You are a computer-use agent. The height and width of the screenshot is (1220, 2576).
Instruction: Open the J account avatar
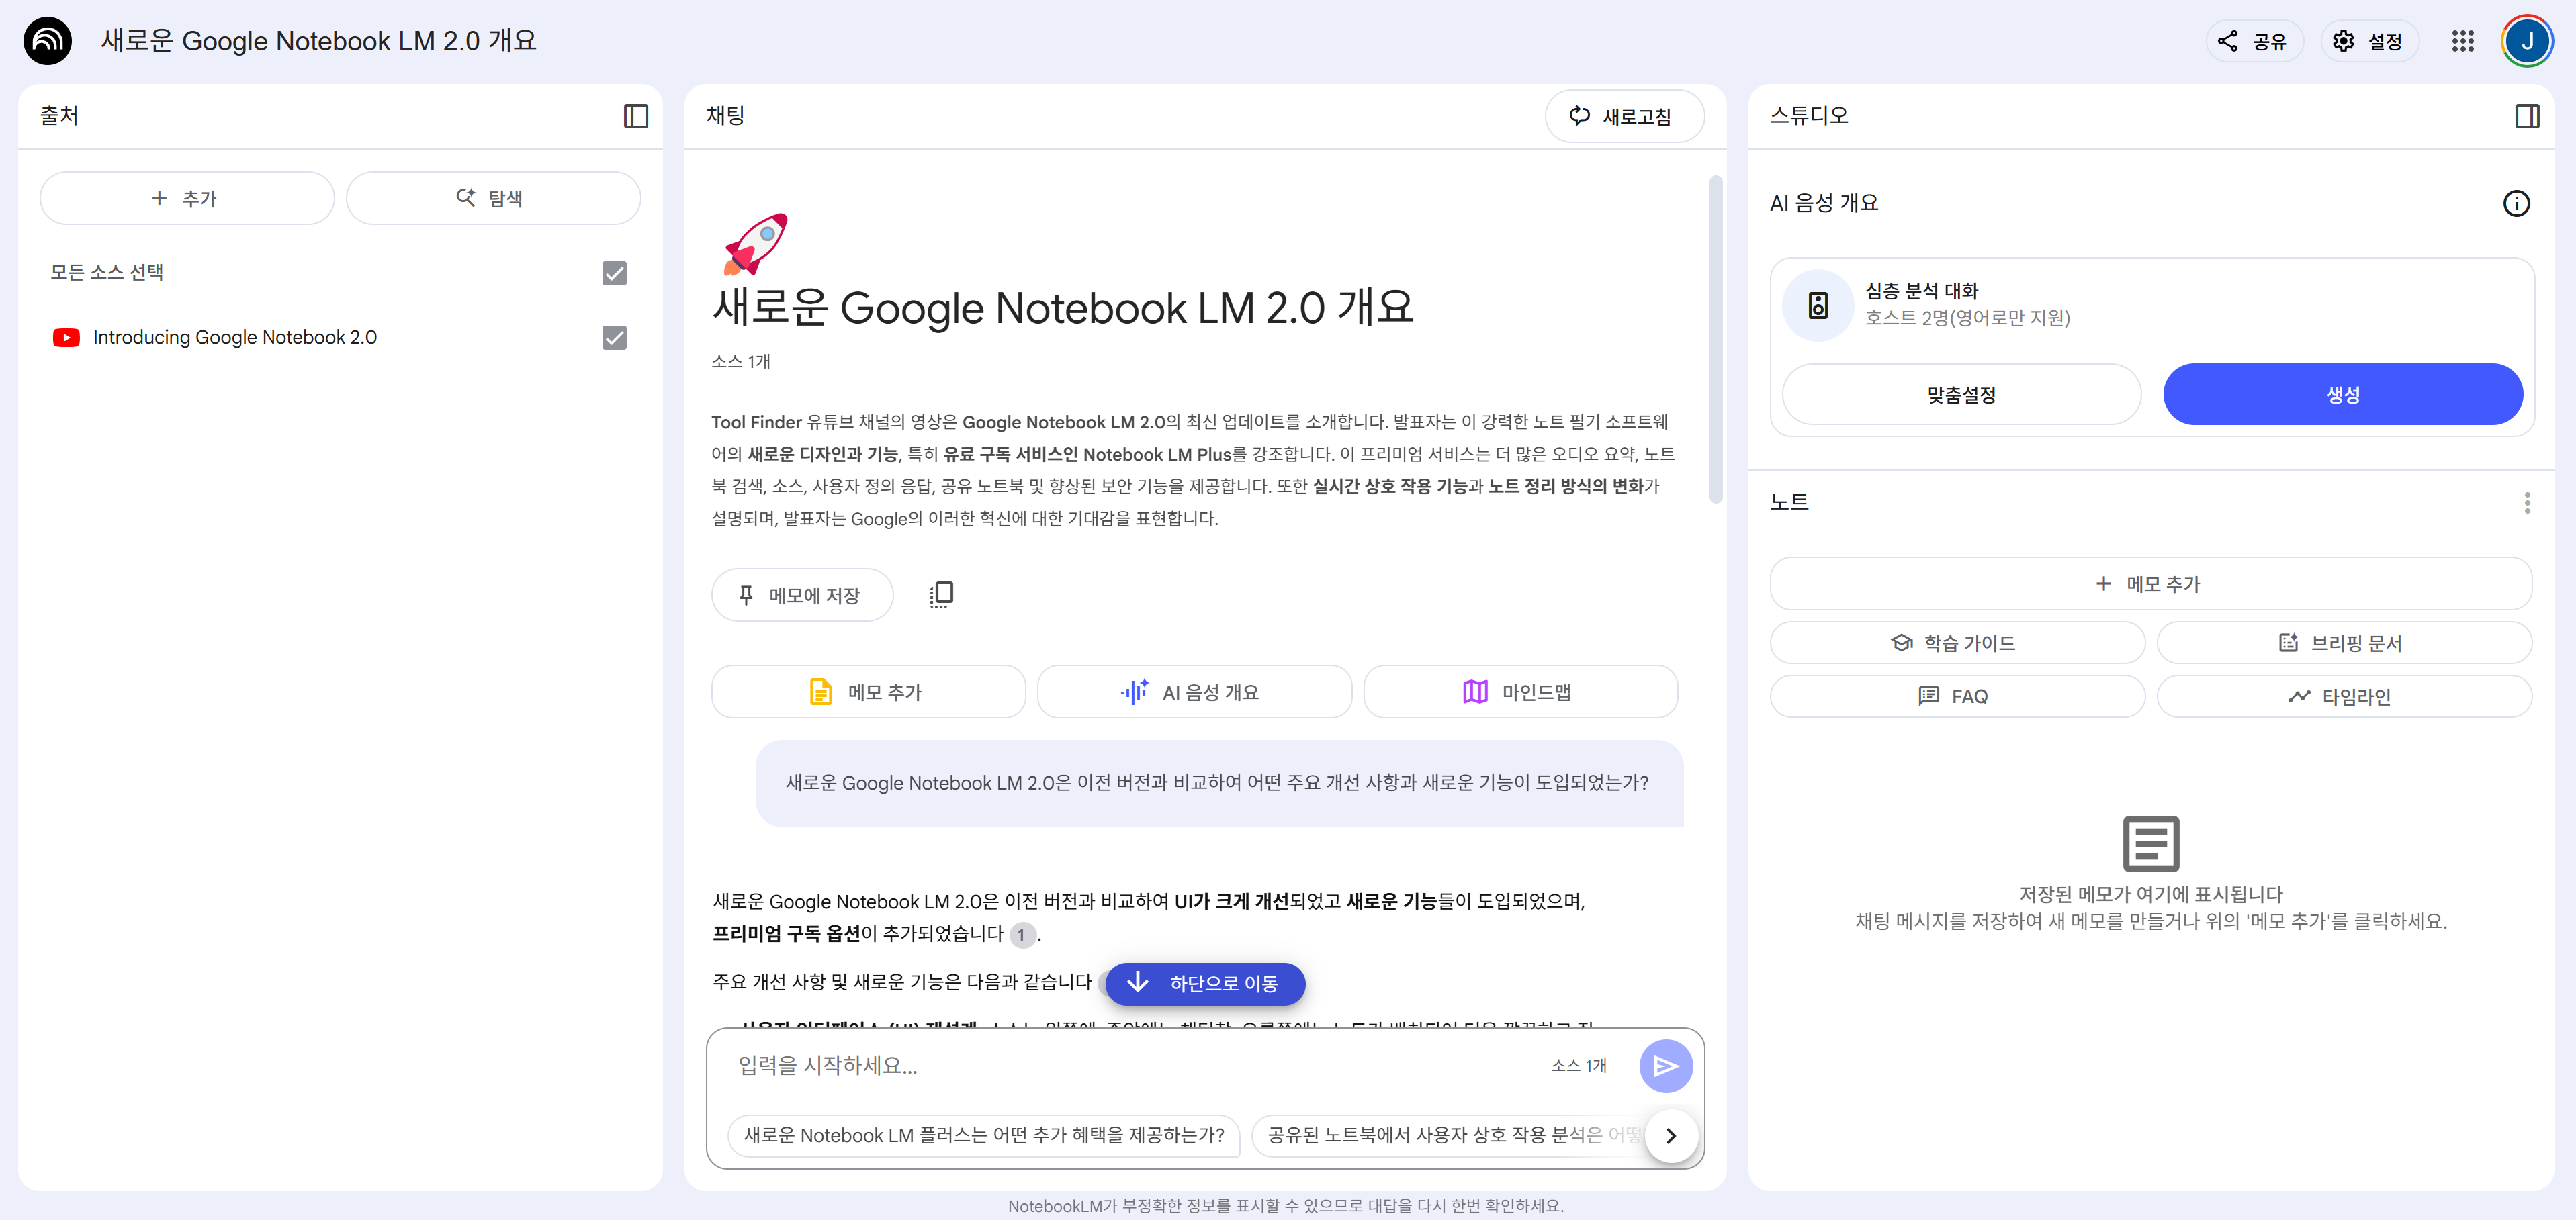pyautogui.click(x=2526, y=41)
